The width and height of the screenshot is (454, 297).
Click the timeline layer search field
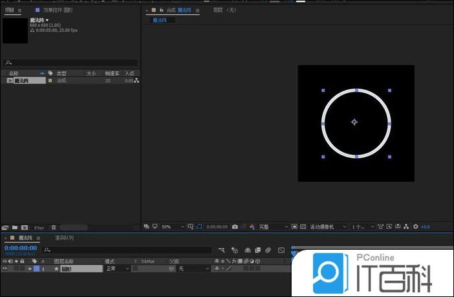(129, 250)
